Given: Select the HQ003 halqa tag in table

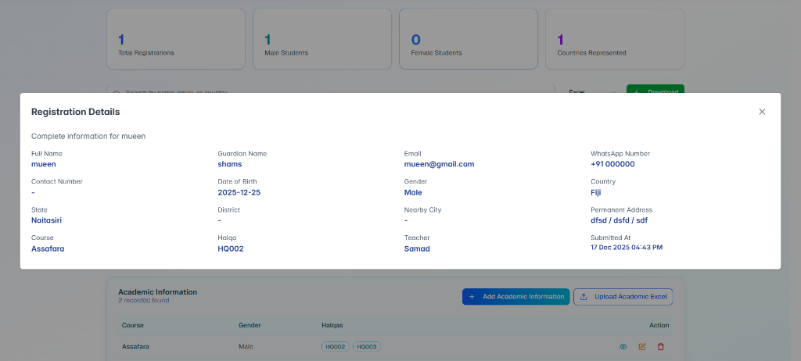Looking at the screenshot, I should (x=366, y=346).
